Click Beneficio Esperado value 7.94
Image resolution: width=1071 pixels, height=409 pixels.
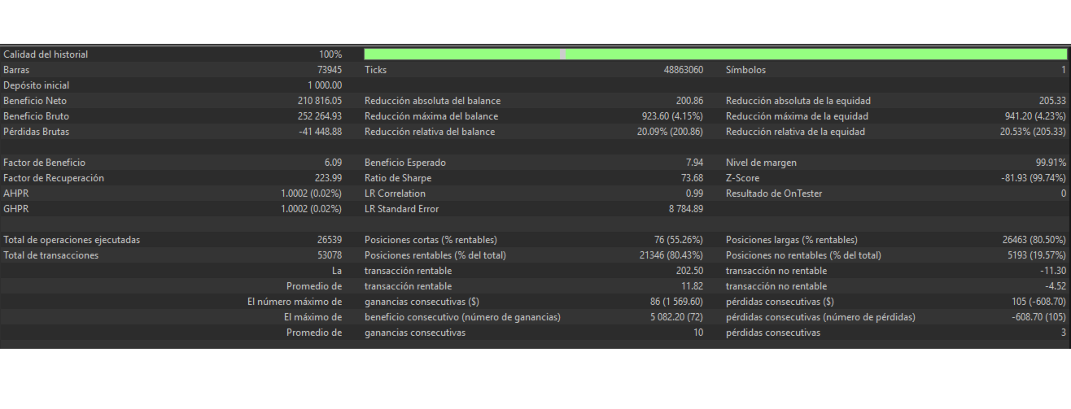(694, 163)
